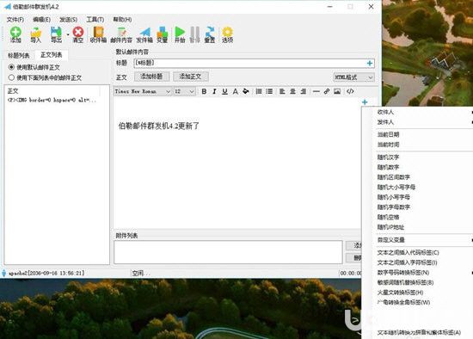Image resolution: width=473 pixels, height=339 pixels.
Task: Click the insert hyperlink icon
Action: (x=327, y=91)
